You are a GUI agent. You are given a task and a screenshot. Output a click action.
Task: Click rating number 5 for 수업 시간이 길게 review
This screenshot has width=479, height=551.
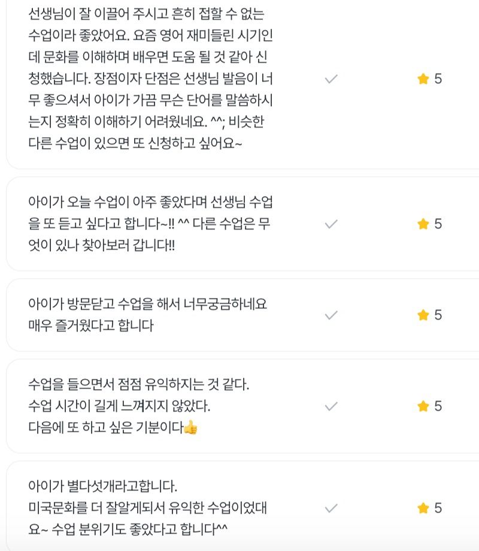(438, 407)
